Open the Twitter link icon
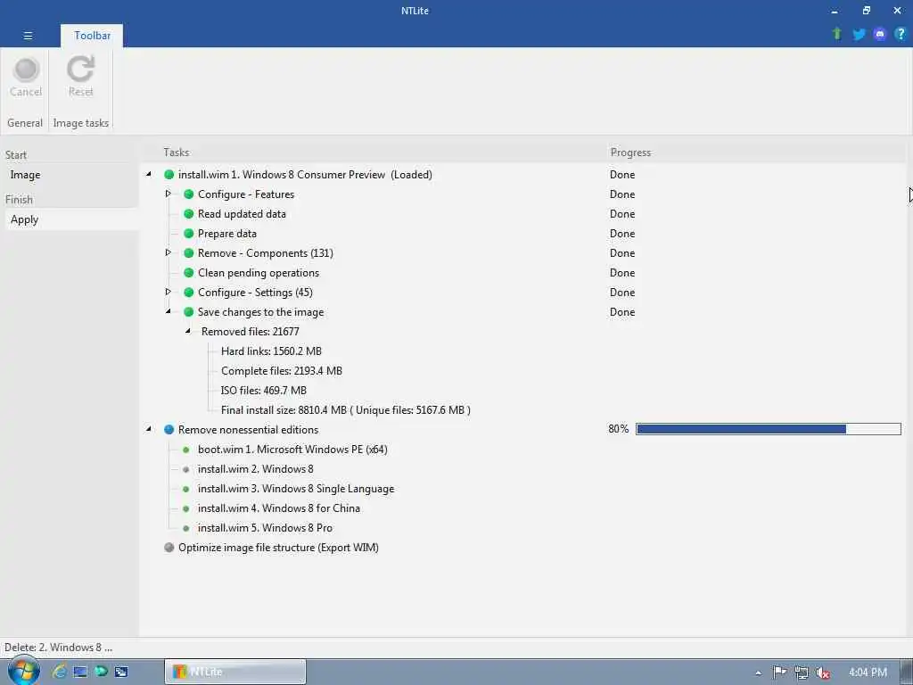This screenshot has height=685, width=913. click(859, 35)
